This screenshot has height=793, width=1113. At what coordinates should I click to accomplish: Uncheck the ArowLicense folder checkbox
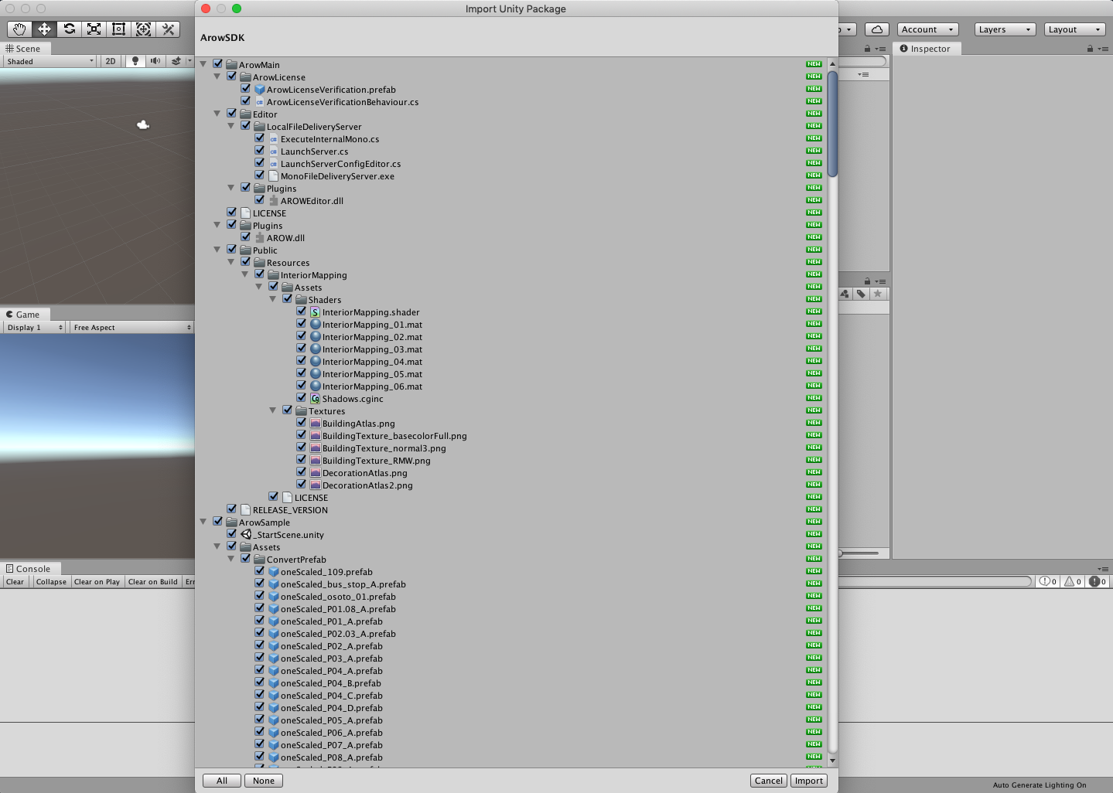(x=232, y=77)
